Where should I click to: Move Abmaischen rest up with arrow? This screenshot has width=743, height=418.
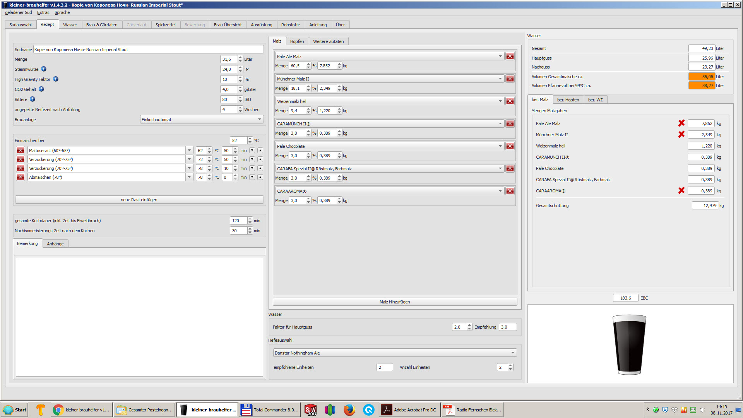tap(260, 177)
